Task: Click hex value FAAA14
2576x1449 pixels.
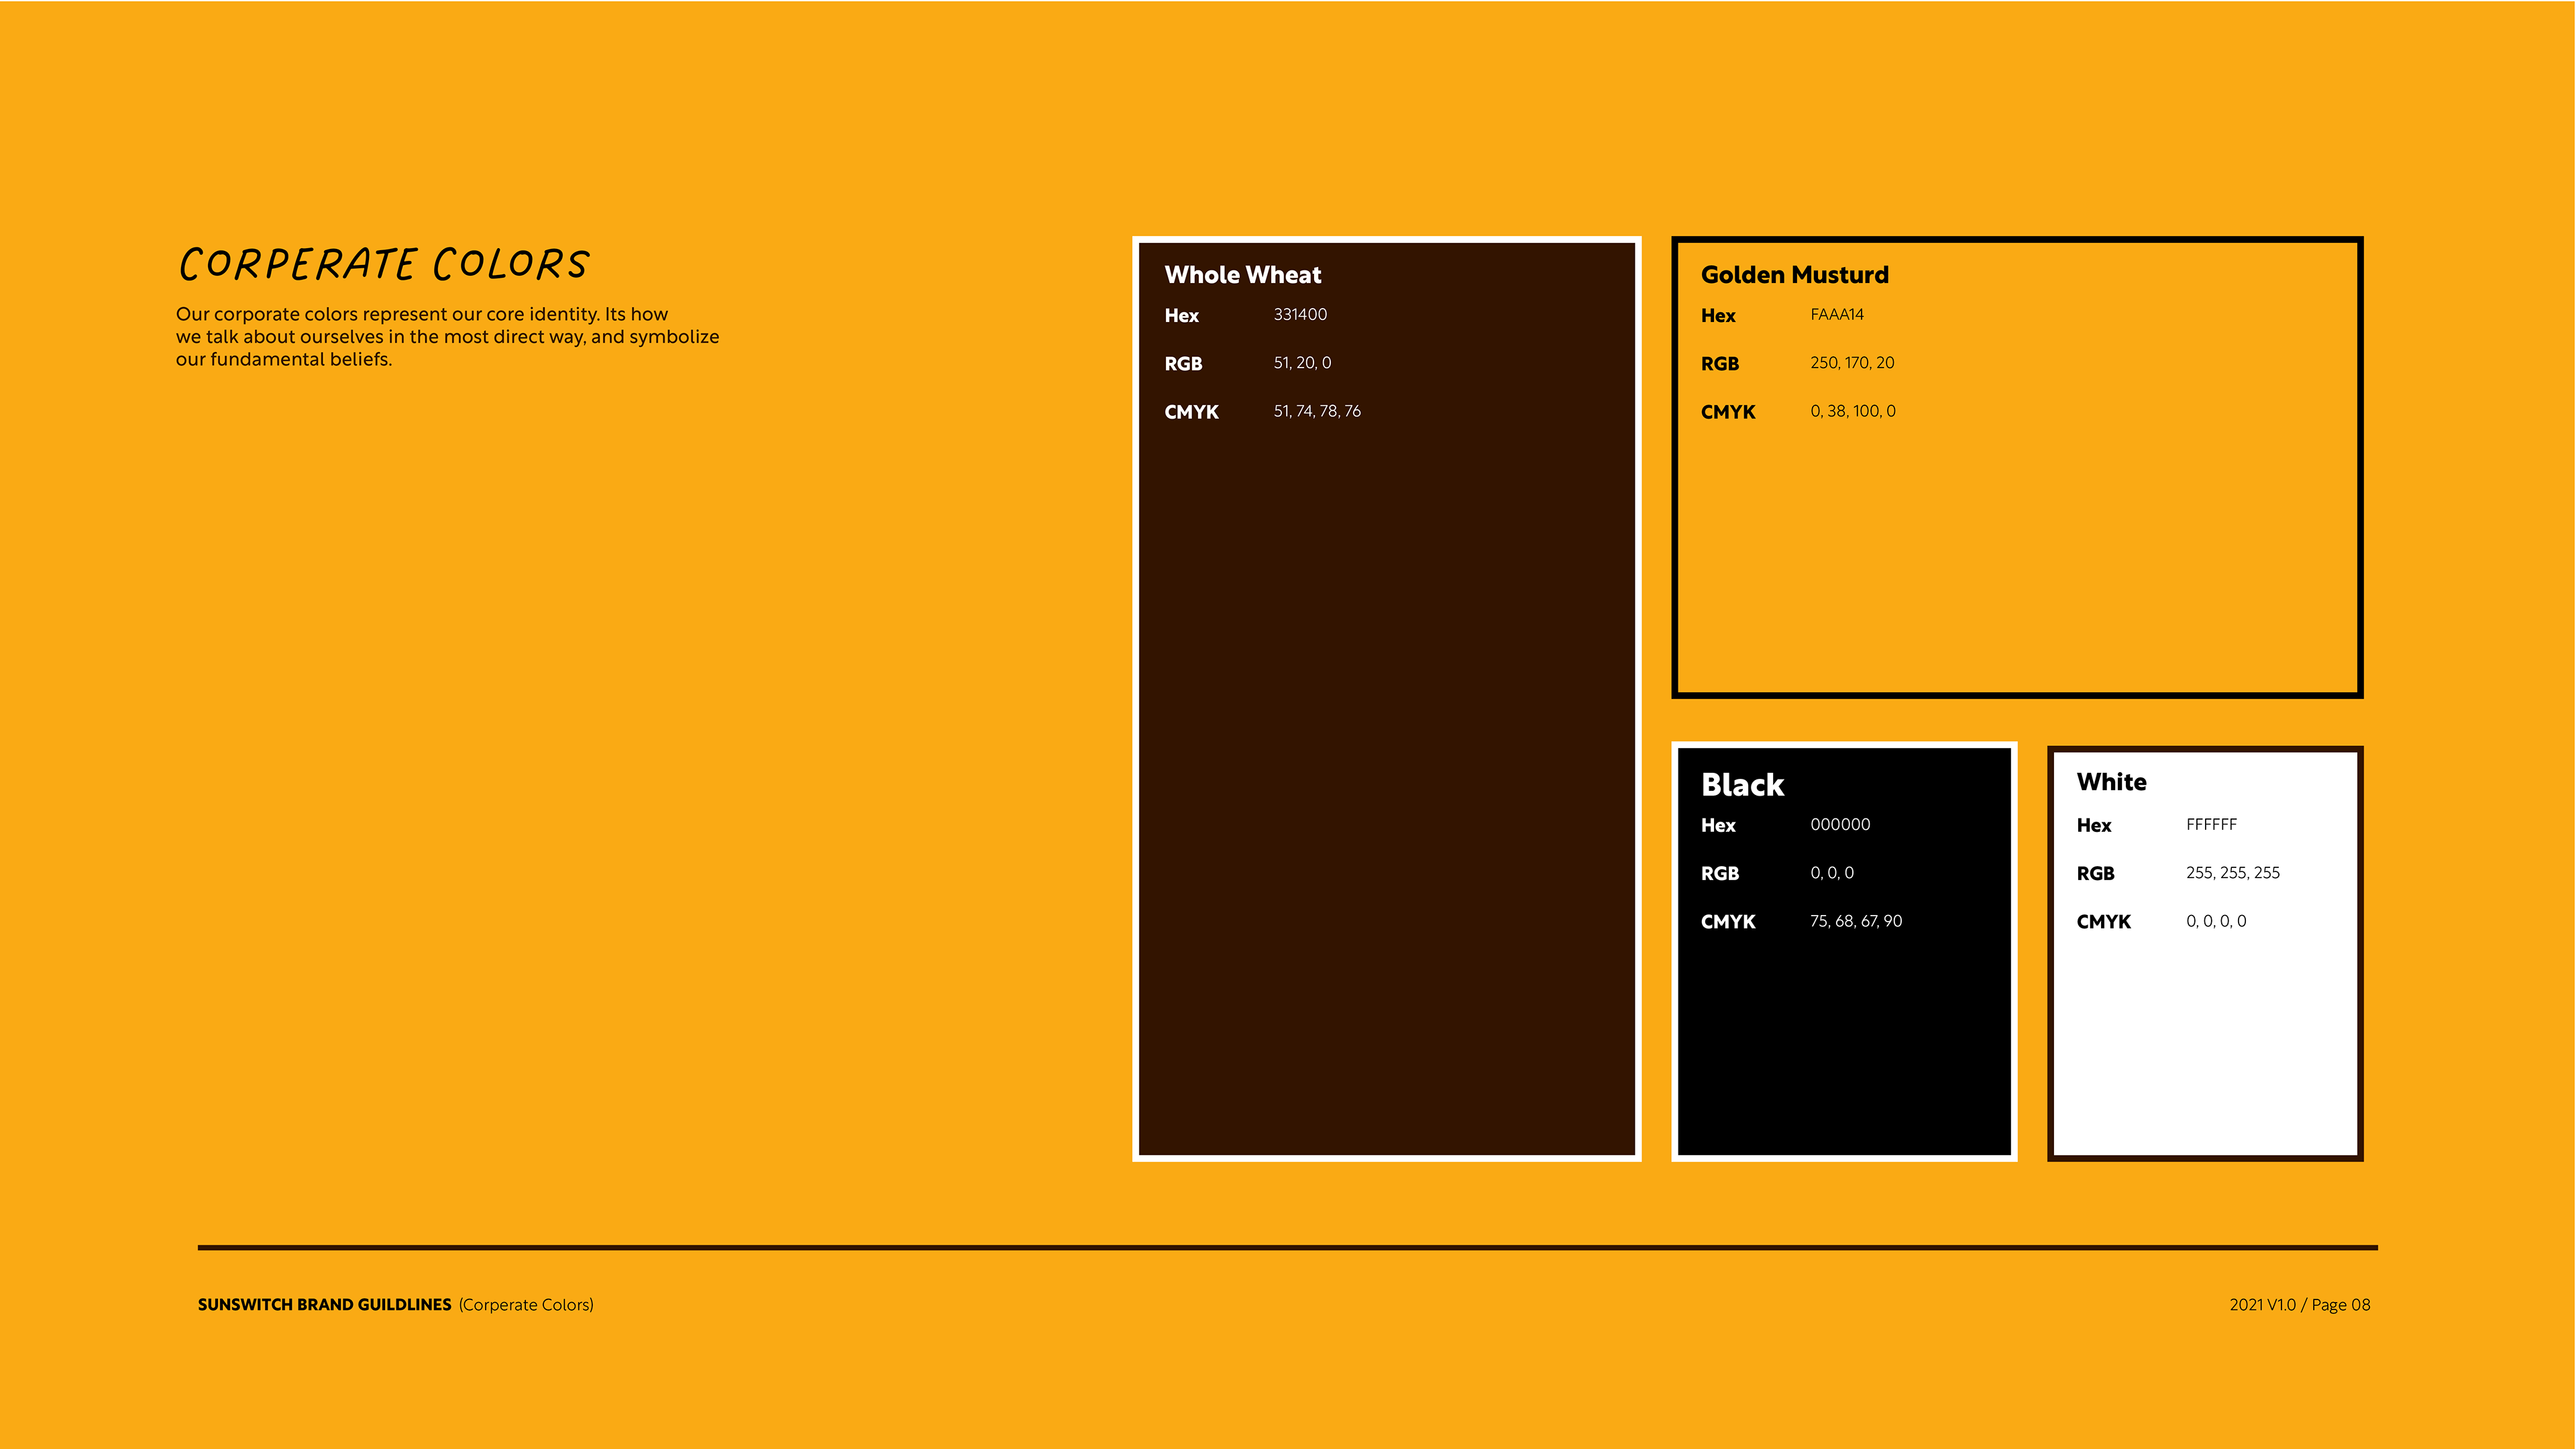Action: pyautogui.click(x=1836, y=314)
